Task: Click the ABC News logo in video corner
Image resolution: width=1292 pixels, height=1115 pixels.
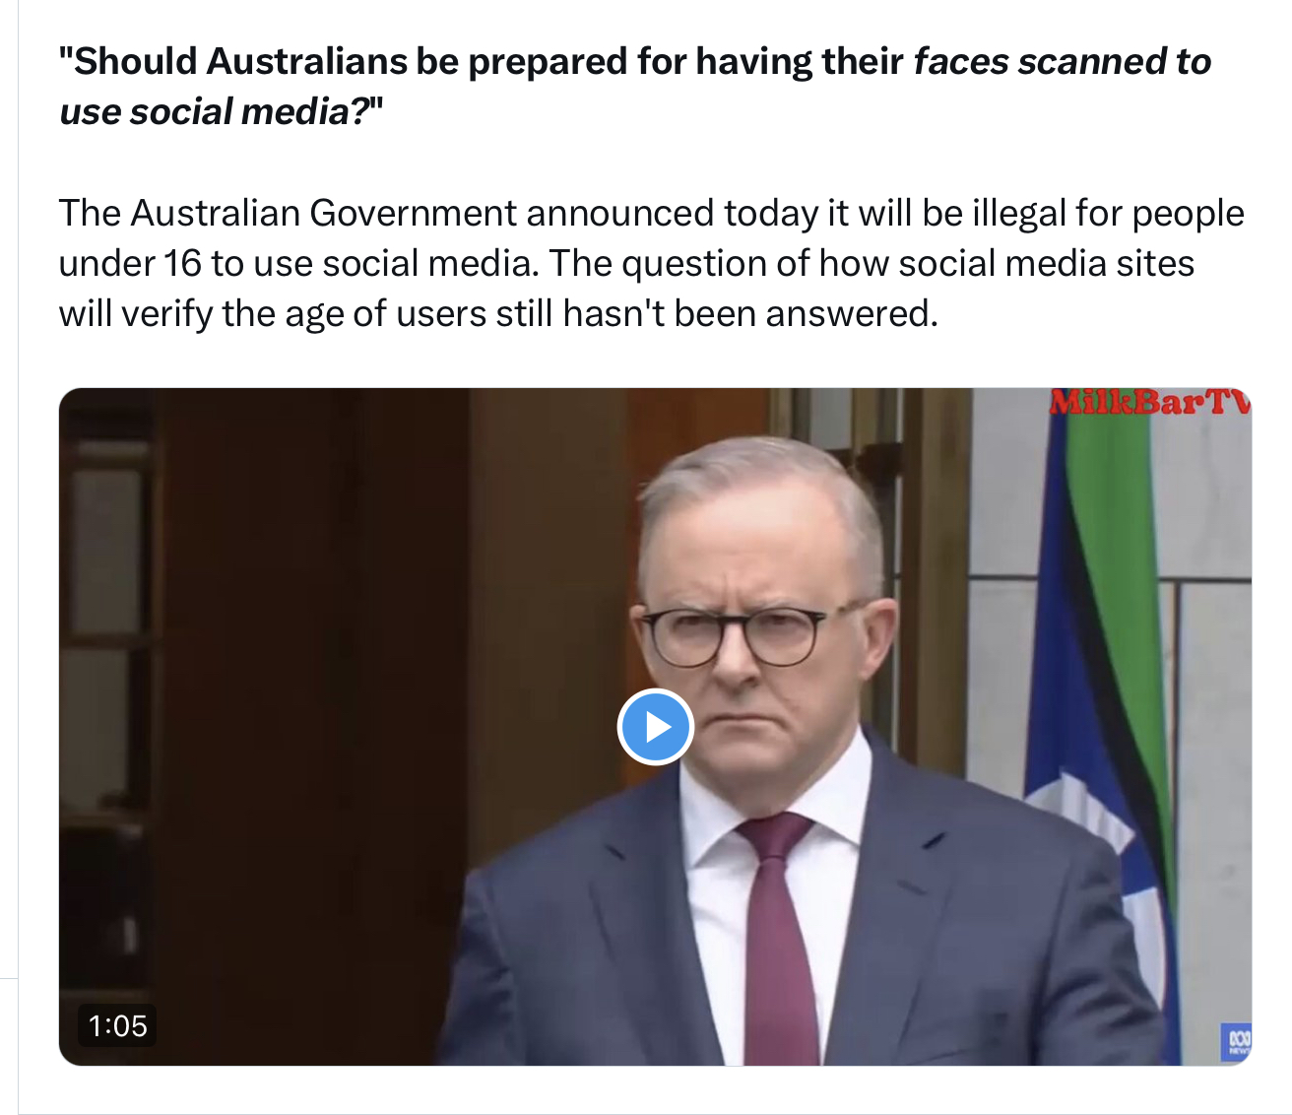Action: [x=1237, y=1042]
